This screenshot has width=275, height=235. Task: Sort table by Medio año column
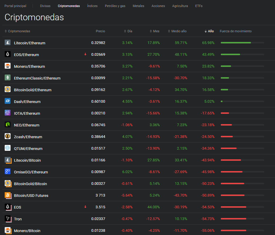177,31
